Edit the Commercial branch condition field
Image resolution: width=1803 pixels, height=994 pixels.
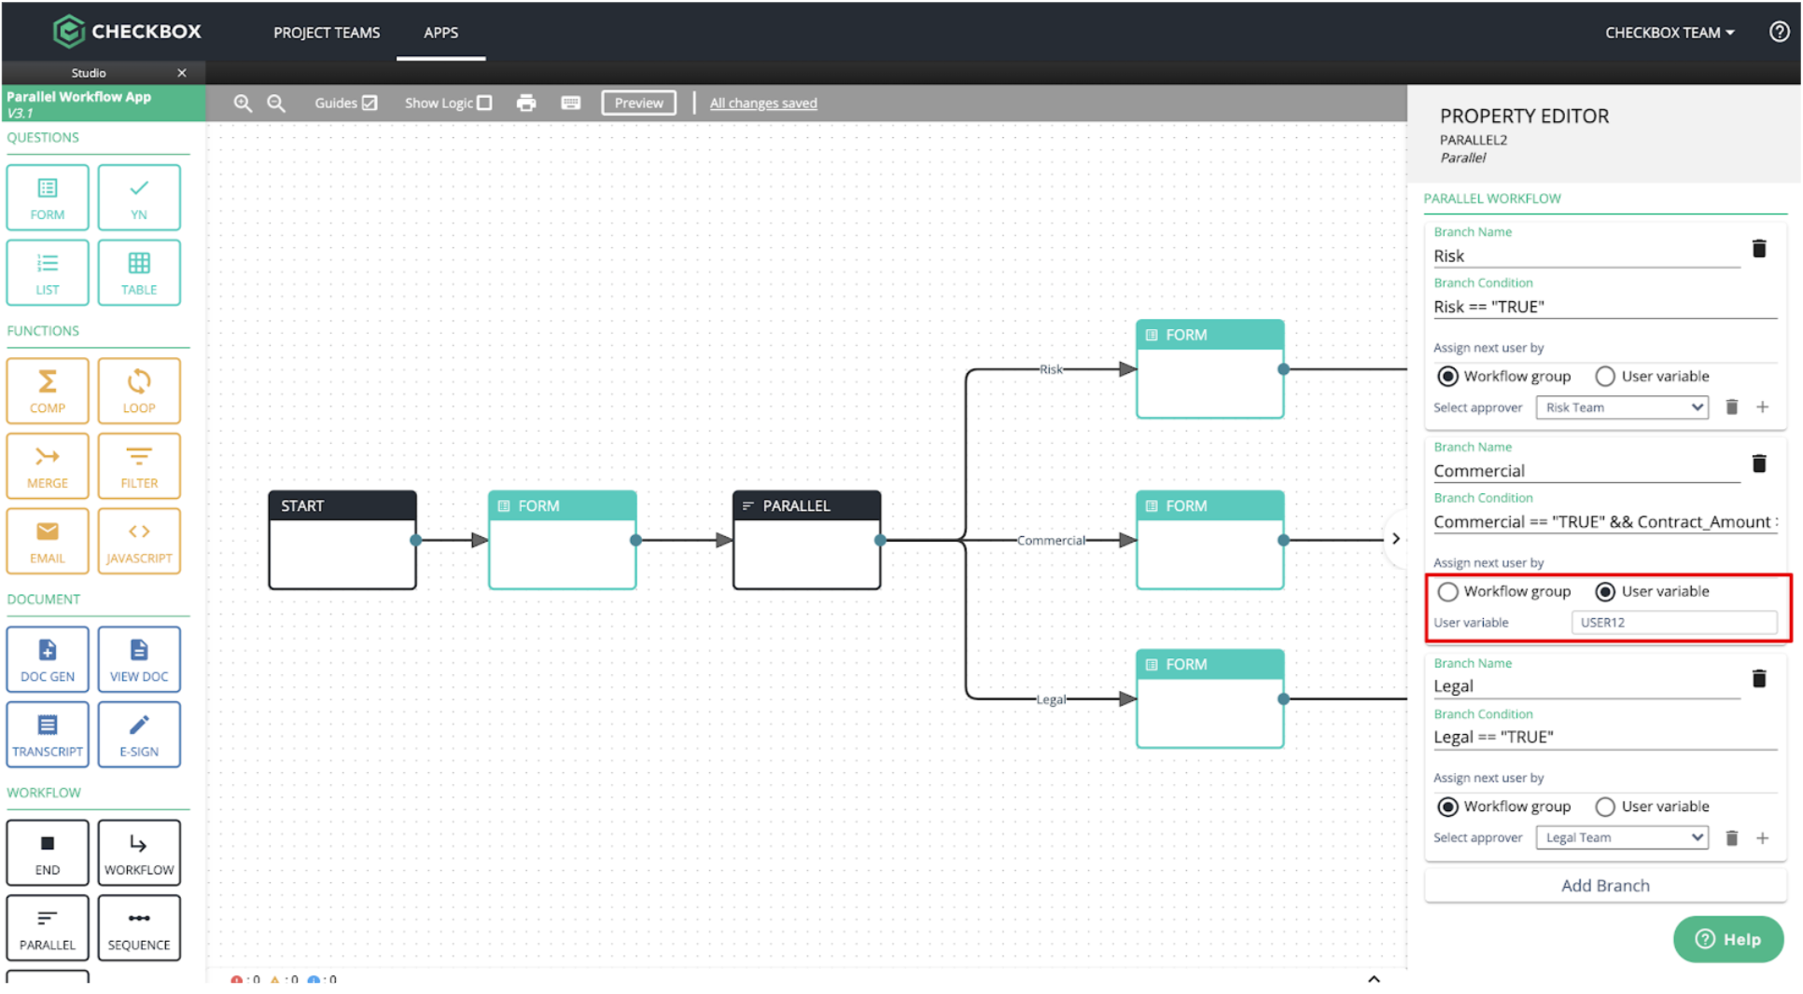point(1605,522)
